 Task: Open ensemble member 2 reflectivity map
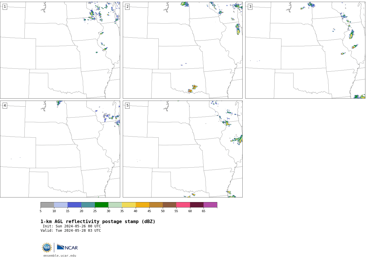[183, 50]
